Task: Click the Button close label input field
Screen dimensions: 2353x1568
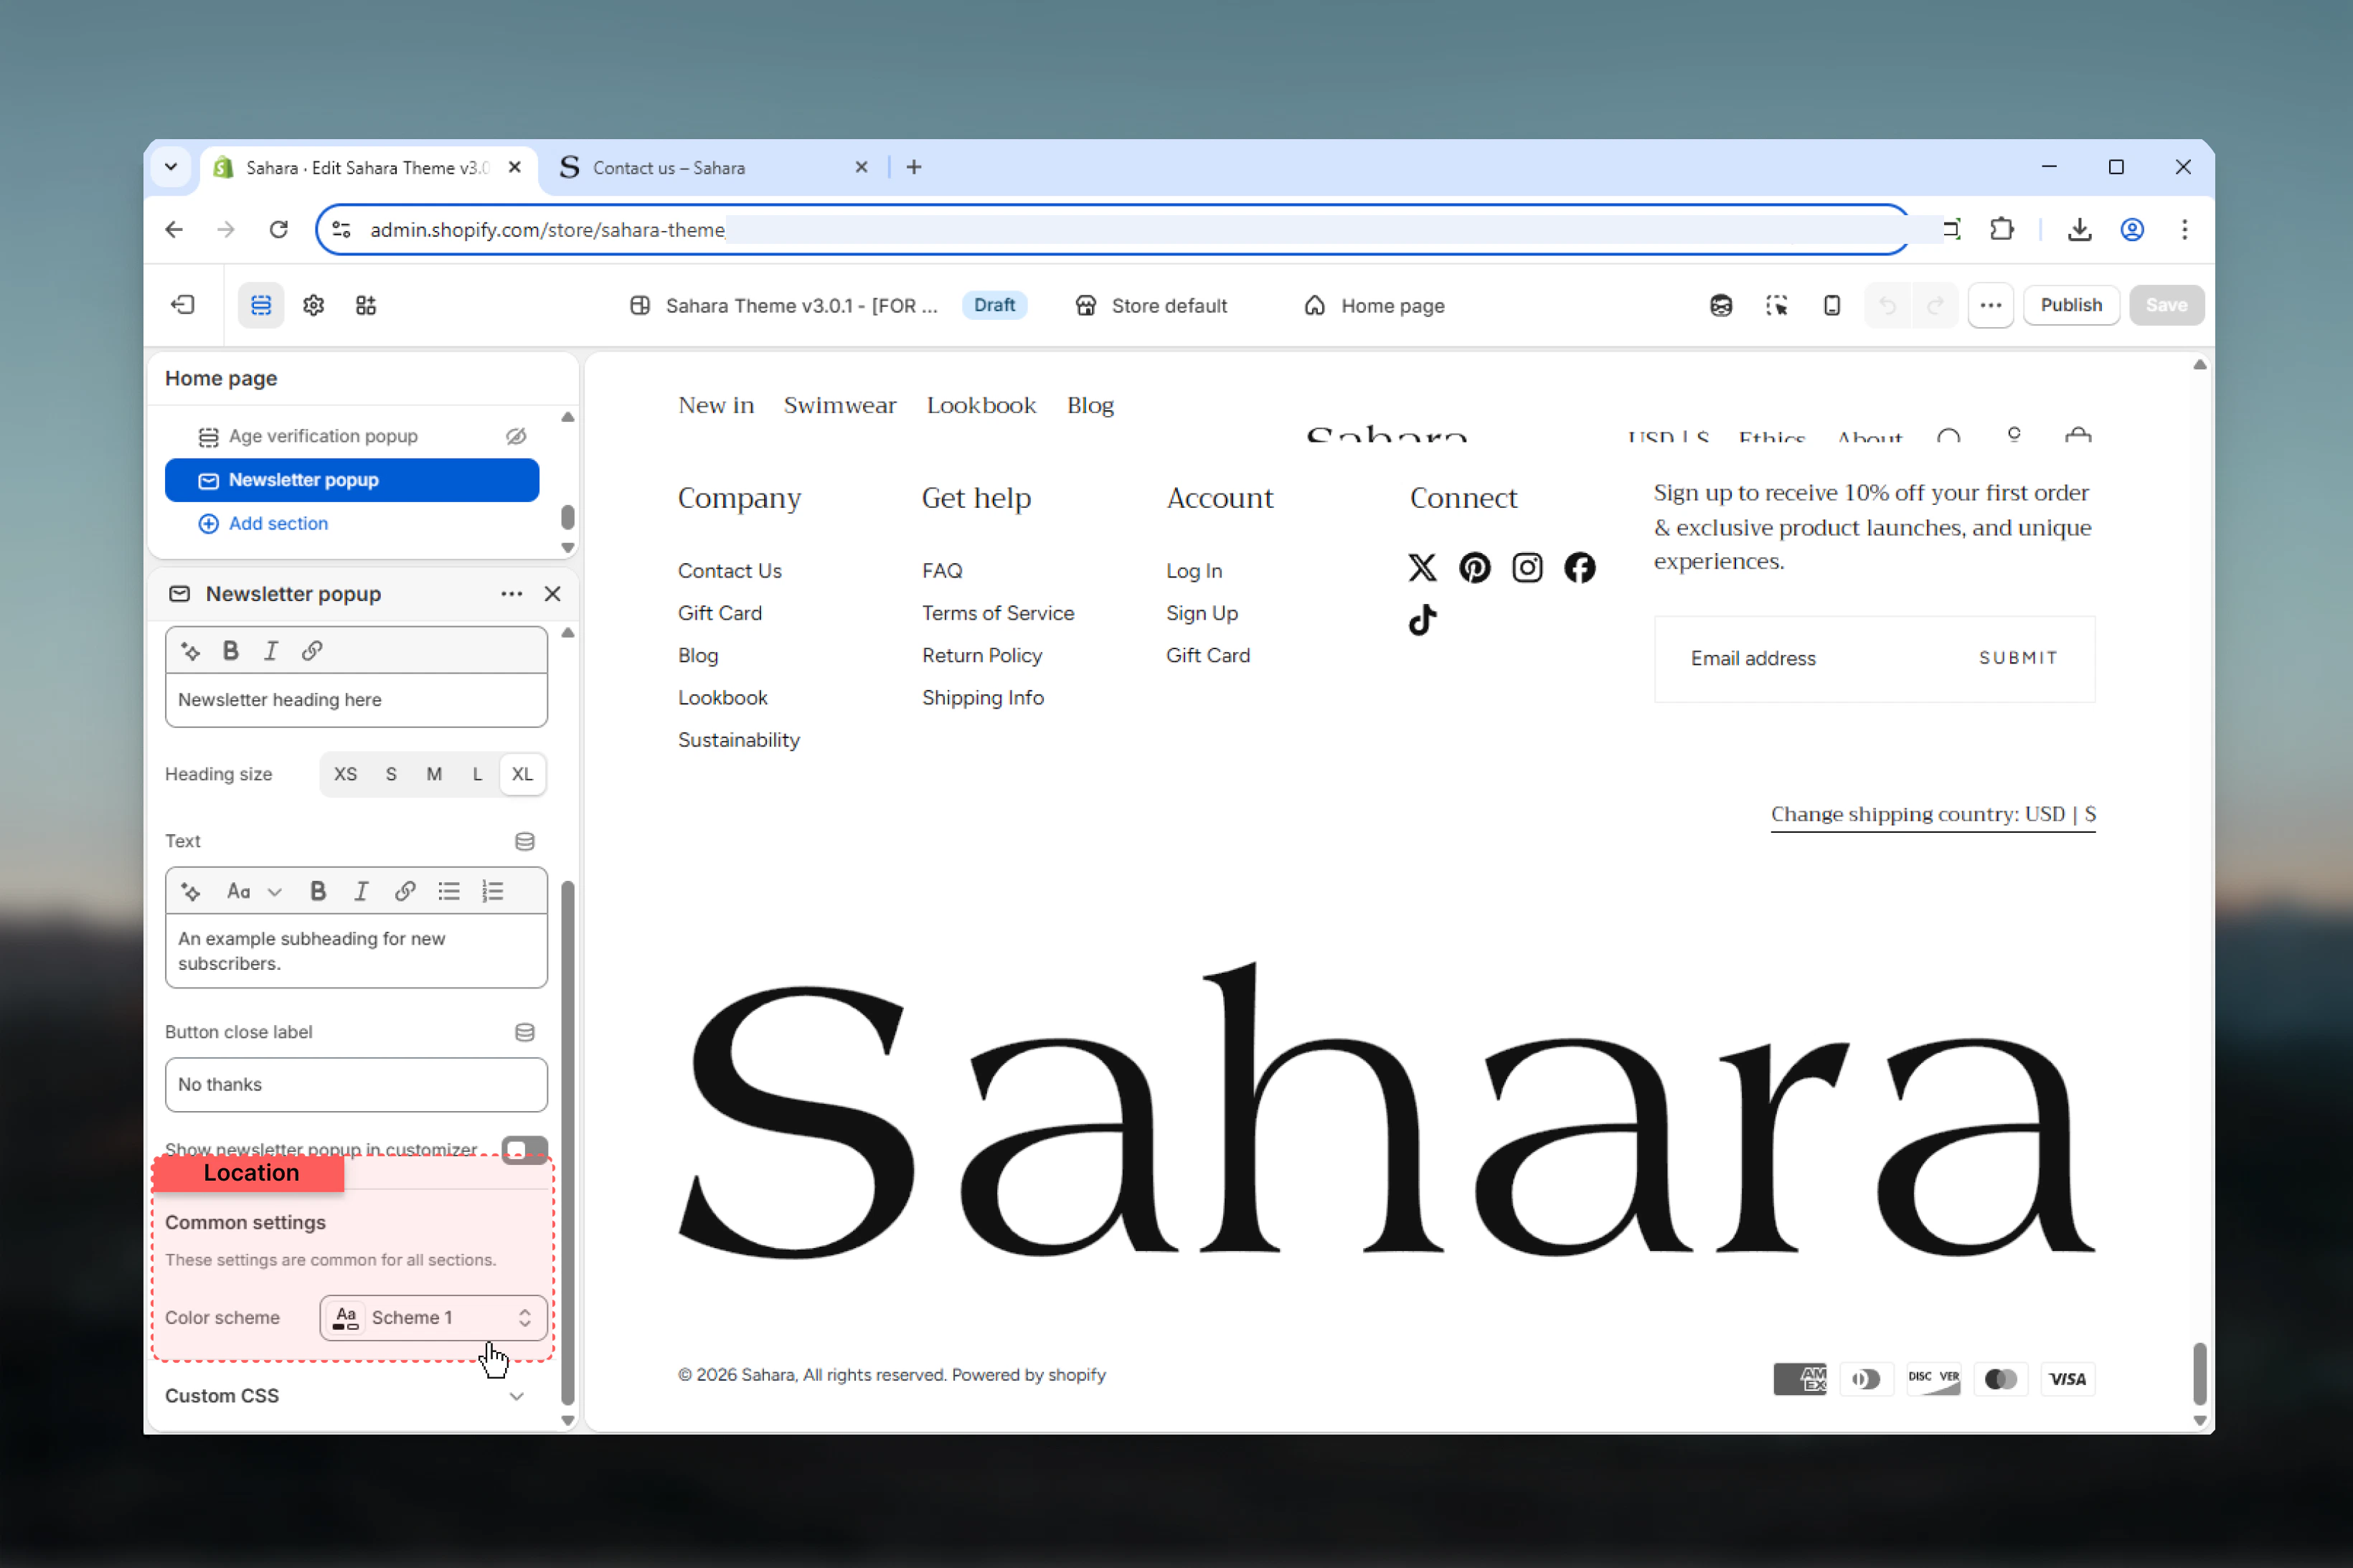Action: pyautogui.click(x=356, y=1085)
